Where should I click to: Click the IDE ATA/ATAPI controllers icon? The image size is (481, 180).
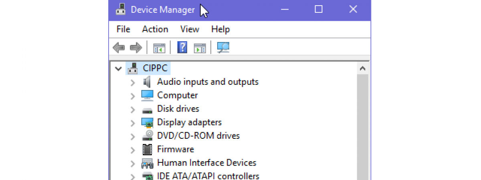[147, 176]
